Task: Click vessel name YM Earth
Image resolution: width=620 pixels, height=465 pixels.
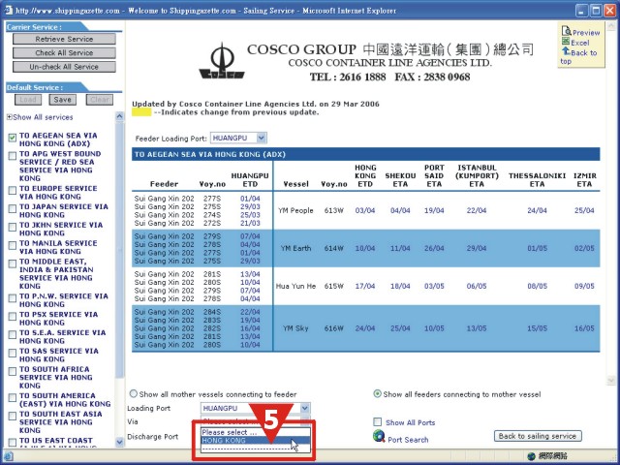Action: point(295,248)
